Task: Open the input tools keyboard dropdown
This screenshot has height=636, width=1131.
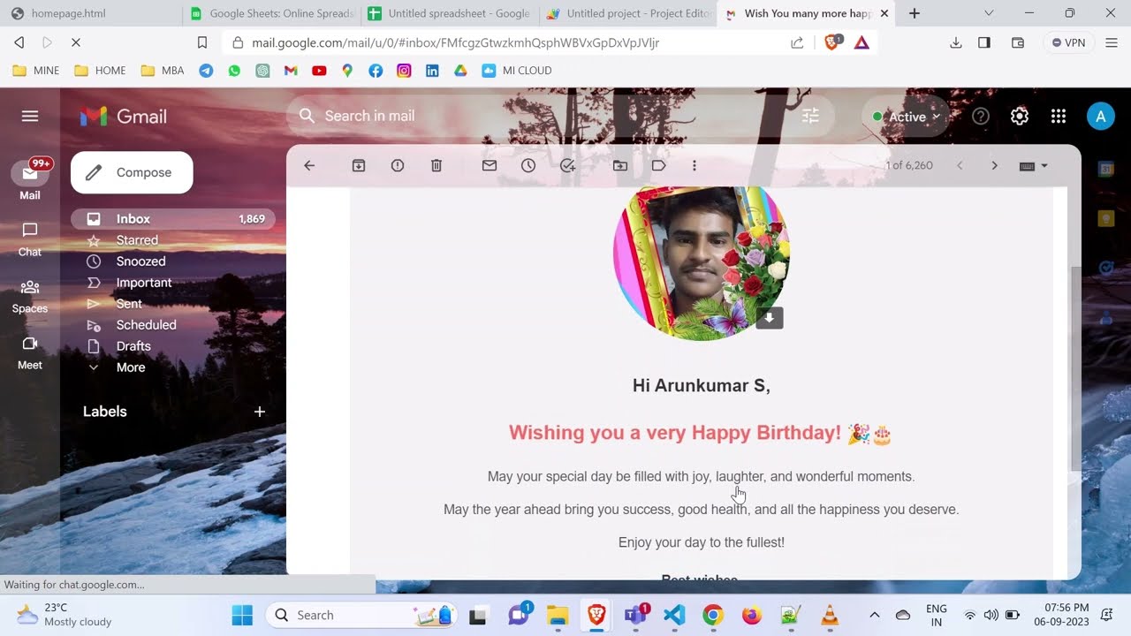Action: coord(1033,165)
